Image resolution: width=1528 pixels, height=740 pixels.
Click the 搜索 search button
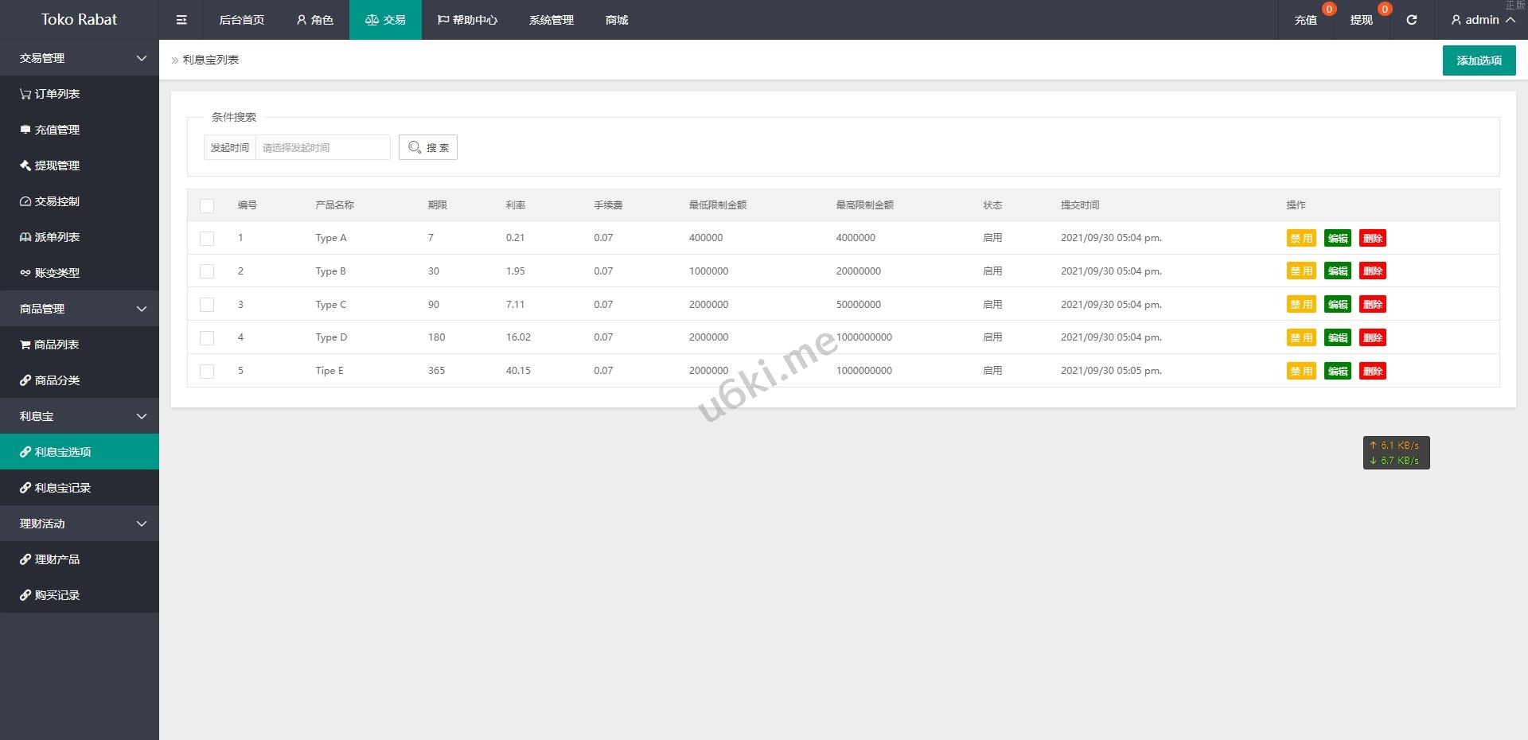[428, 147]
